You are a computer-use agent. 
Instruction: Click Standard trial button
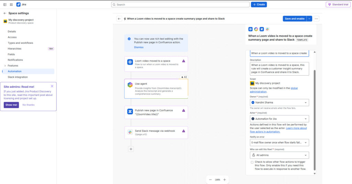[338, 4]
